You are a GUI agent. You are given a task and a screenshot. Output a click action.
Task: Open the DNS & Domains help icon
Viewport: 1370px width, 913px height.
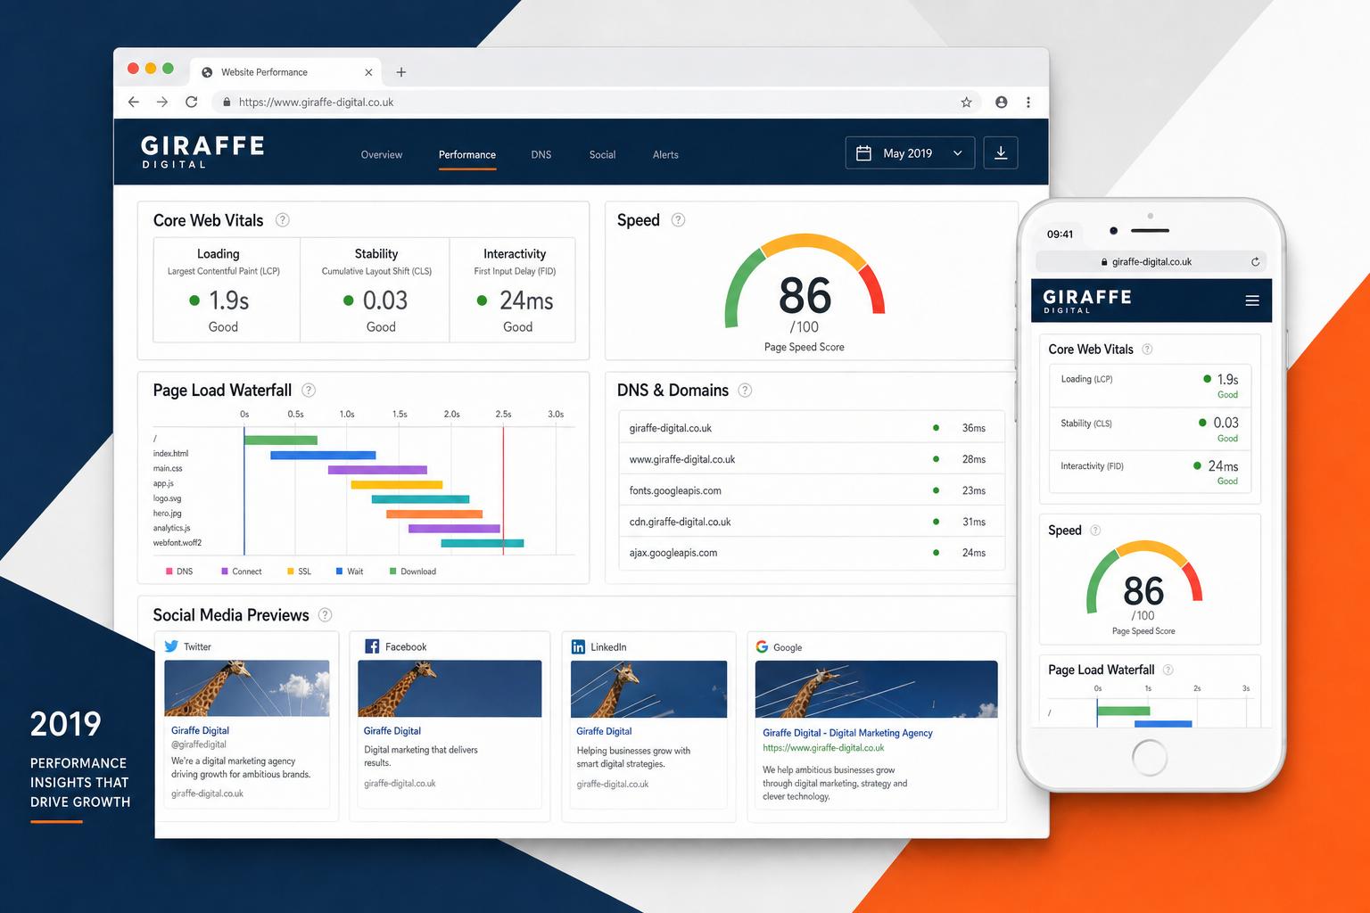pyautogui.click(x=745, y=391)
